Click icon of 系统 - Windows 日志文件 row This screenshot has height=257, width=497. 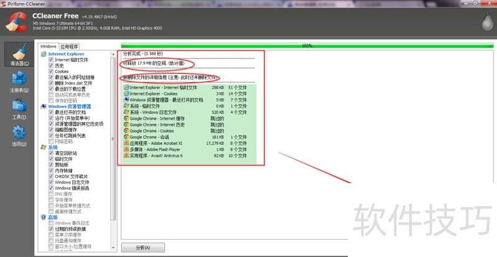(127, 112)
